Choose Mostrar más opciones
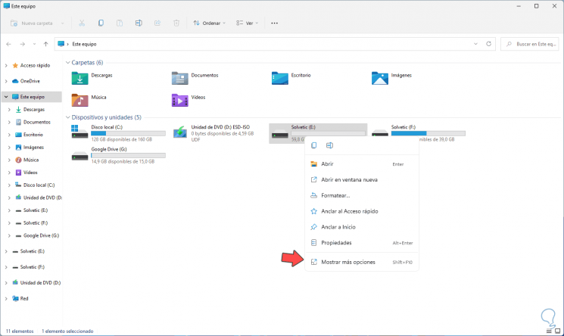Screen dimensions: 564x336 pyautogui.click(x=362, y=262)
